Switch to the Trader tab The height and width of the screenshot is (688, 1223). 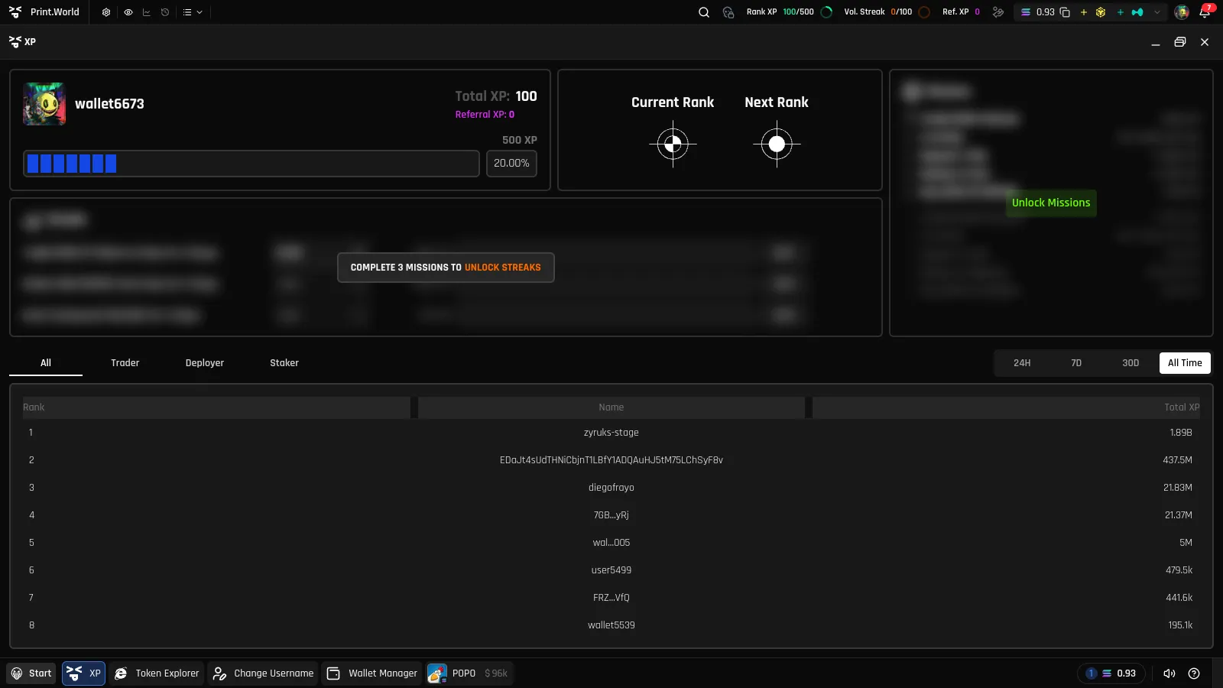pos(125,363)
